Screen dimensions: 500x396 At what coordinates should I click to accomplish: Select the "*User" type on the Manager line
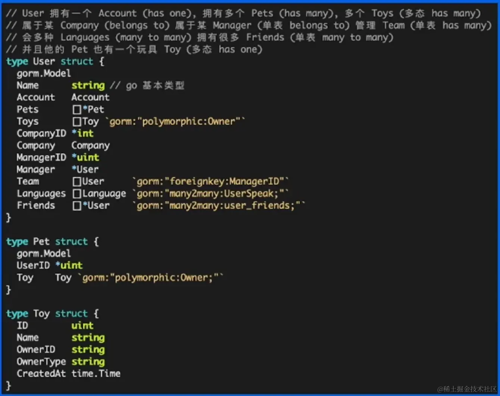coord(85,169)
